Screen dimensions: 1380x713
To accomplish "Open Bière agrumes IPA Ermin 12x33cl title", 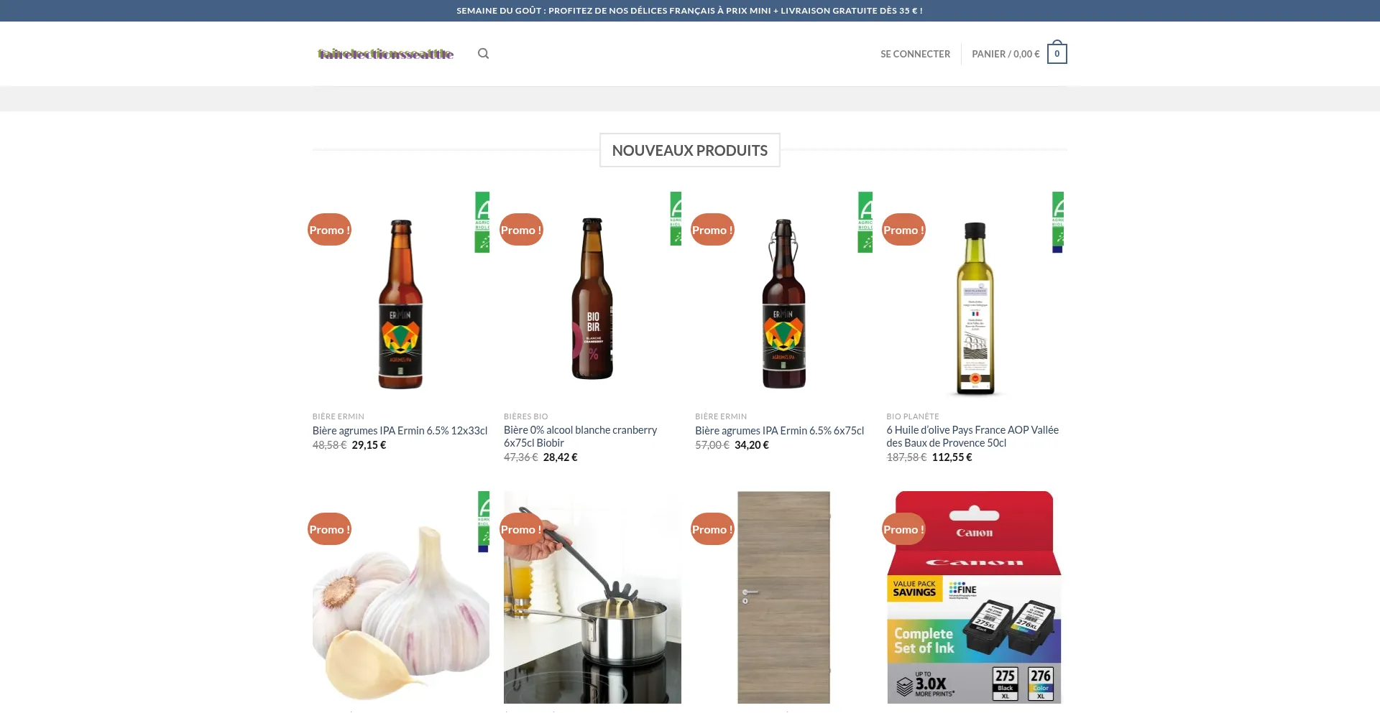I will 400,431.
